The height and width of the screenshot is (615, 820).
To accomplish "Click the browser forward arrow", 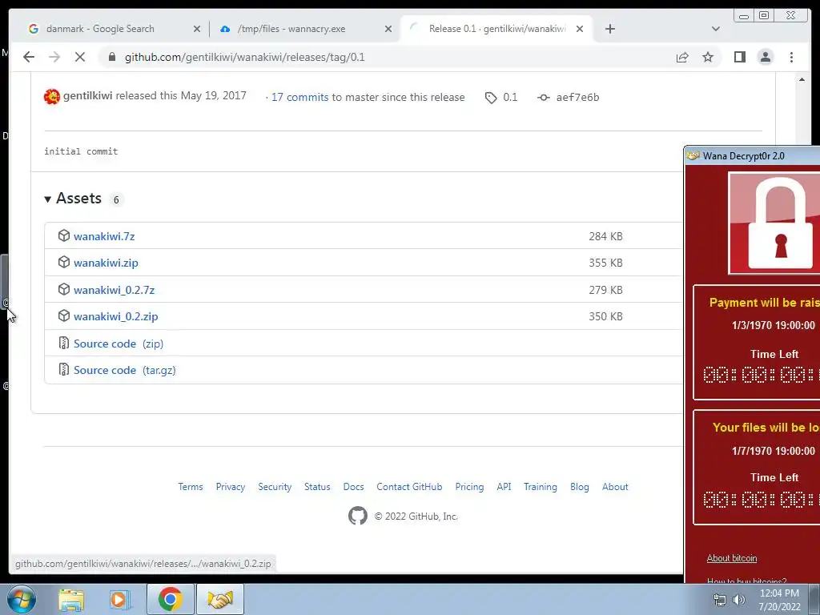I will coord(54,57).
